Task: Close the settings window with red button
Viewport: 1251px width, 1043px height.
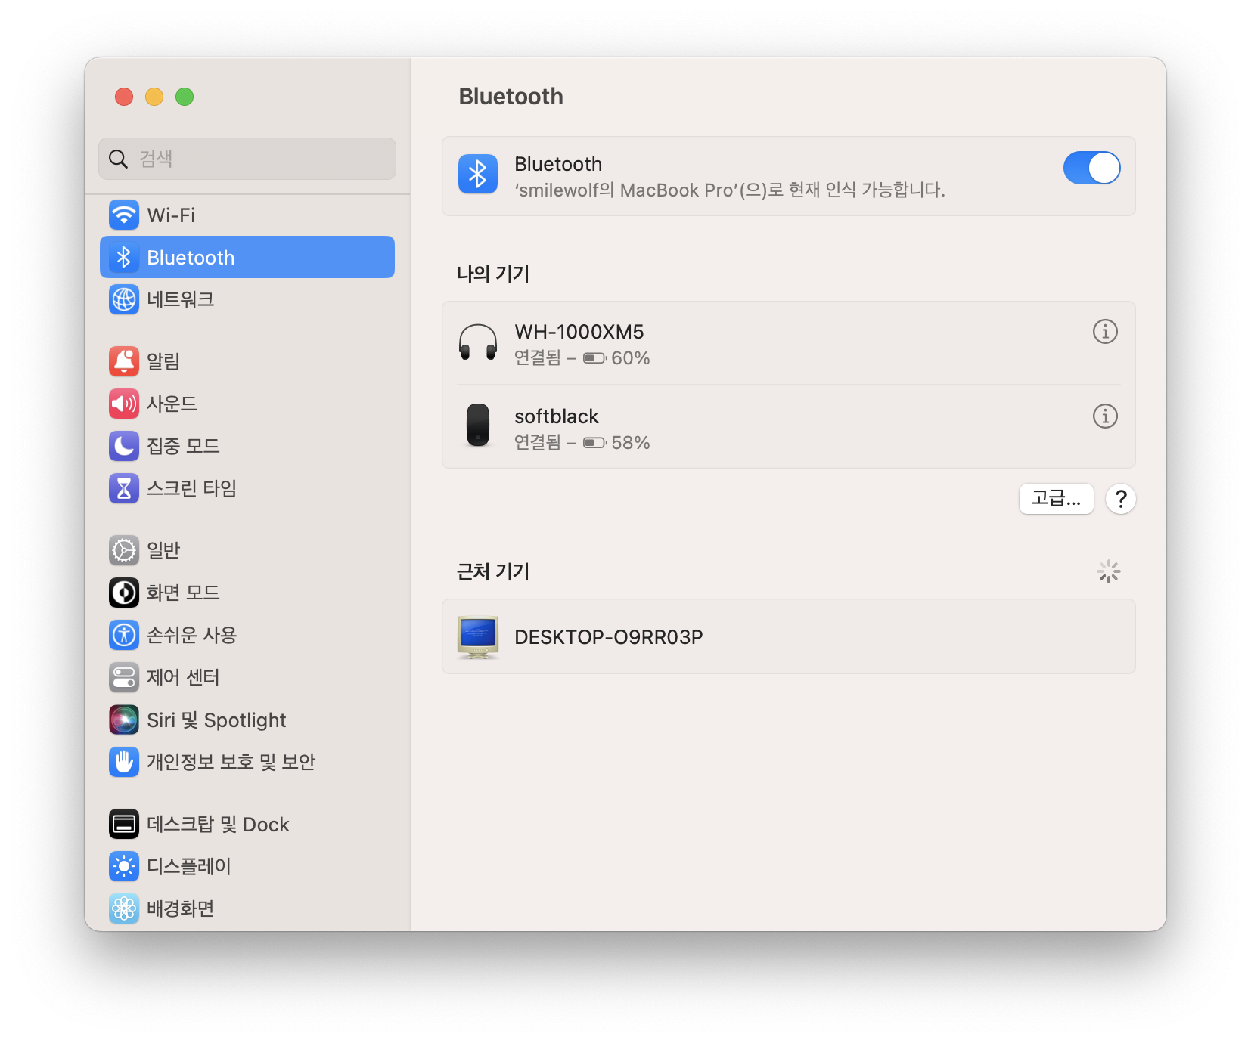Action: coord(124,97)
